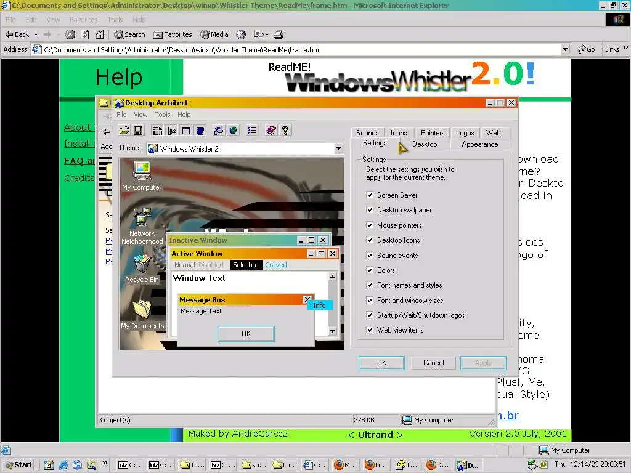Toggle the Colors checkbox

pos(370,270)
